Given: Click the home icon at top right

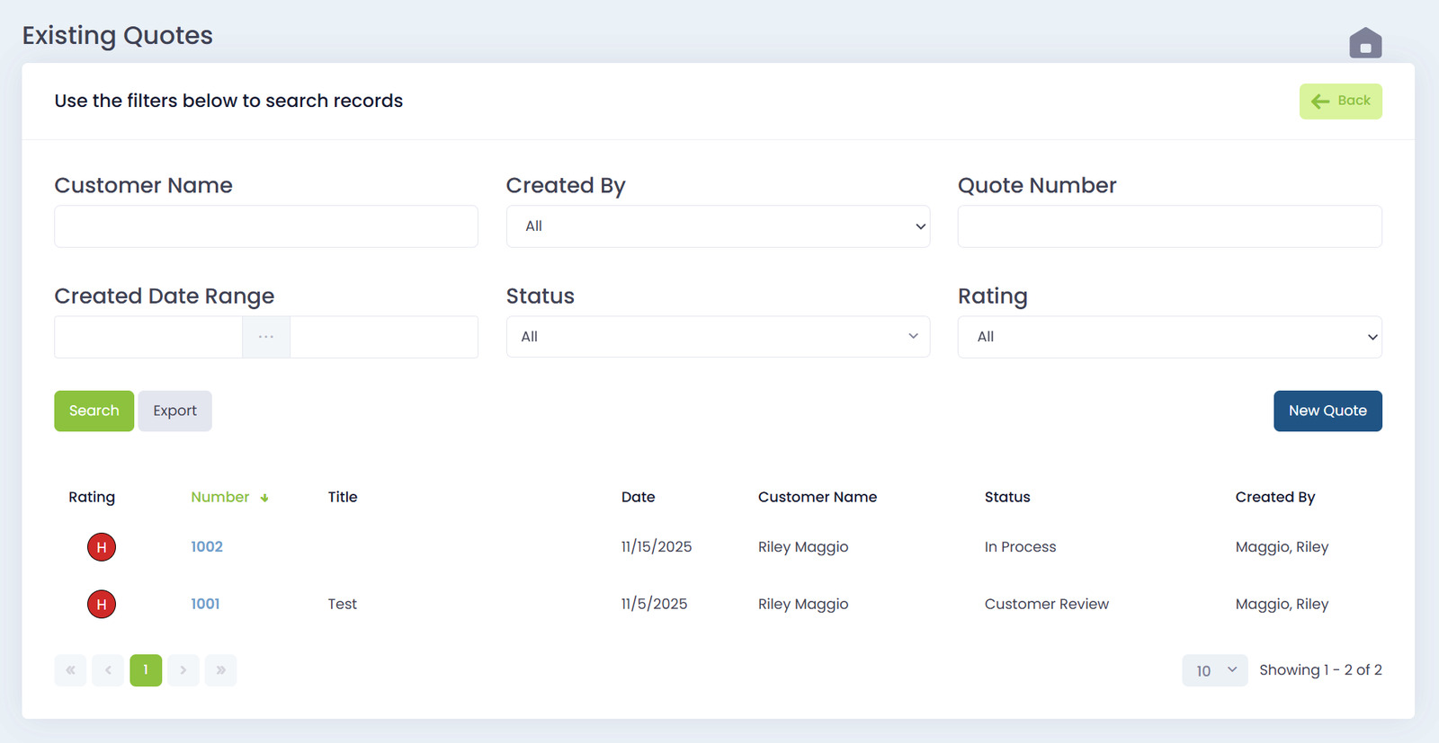Looking at the screenshot, I should 1364,42.
